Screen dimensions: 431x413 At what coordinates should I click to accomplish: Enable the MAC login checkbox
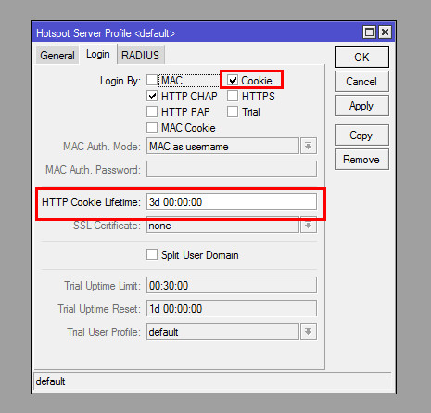(152, 80)
